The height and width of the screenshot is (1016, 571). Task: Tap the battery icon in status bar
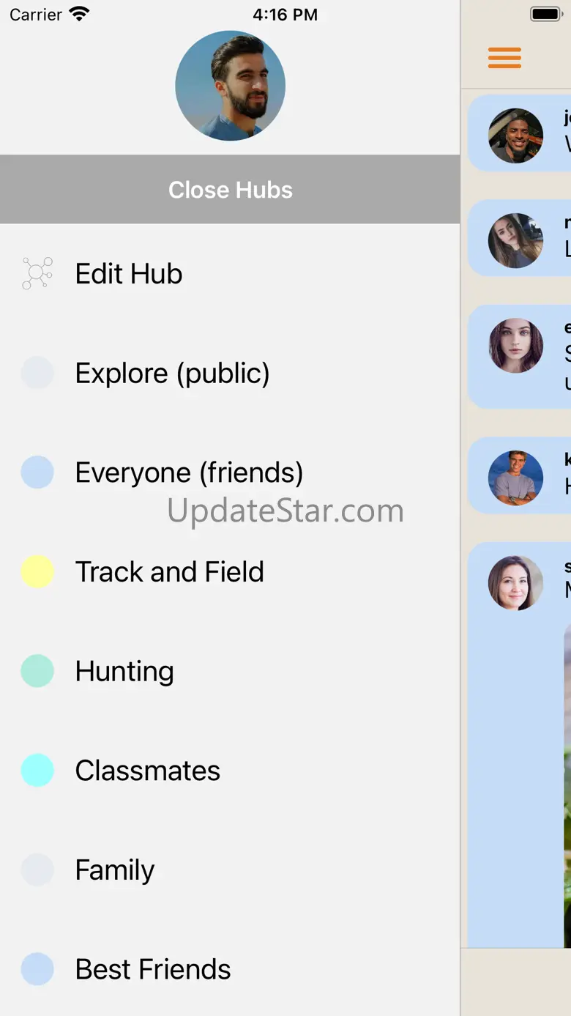click(x=546, y=14)
